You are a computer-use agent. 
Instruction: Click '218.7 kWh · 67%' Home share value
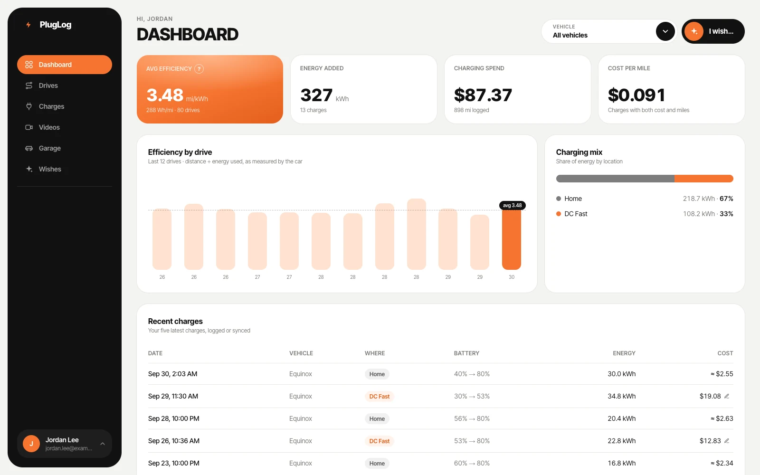tap(708, 199)
